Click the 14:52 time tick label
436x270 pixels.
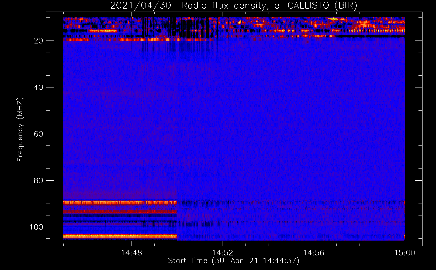(223, 253)
